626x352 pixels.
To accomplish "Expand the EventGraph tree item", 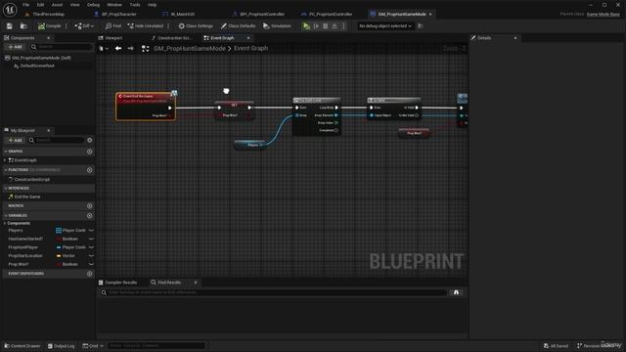I will (x=5, y=160).
